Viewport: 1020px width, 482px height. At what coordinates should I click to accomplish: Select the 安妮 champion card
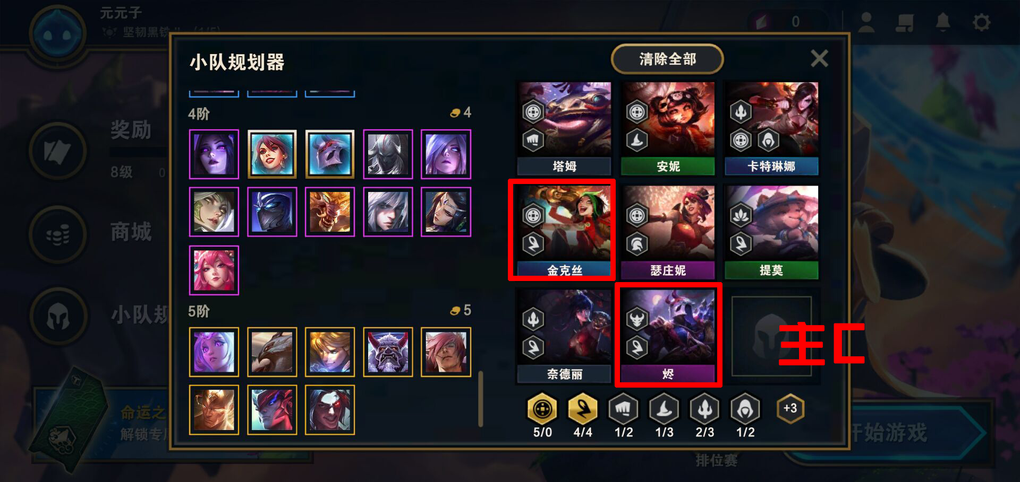point(668,128)
